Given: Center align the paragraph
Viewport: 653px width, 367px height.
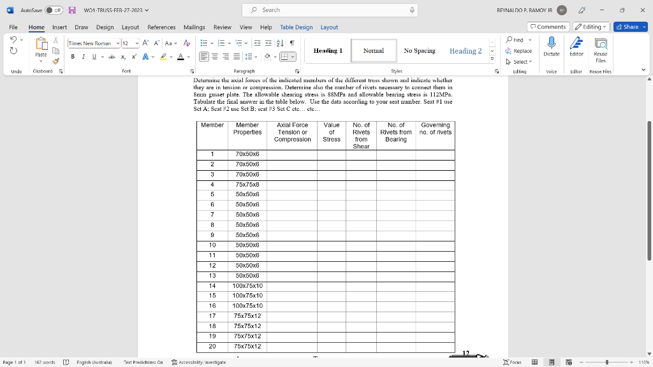Looking at the screenshot, I should (x=215, y=57).
